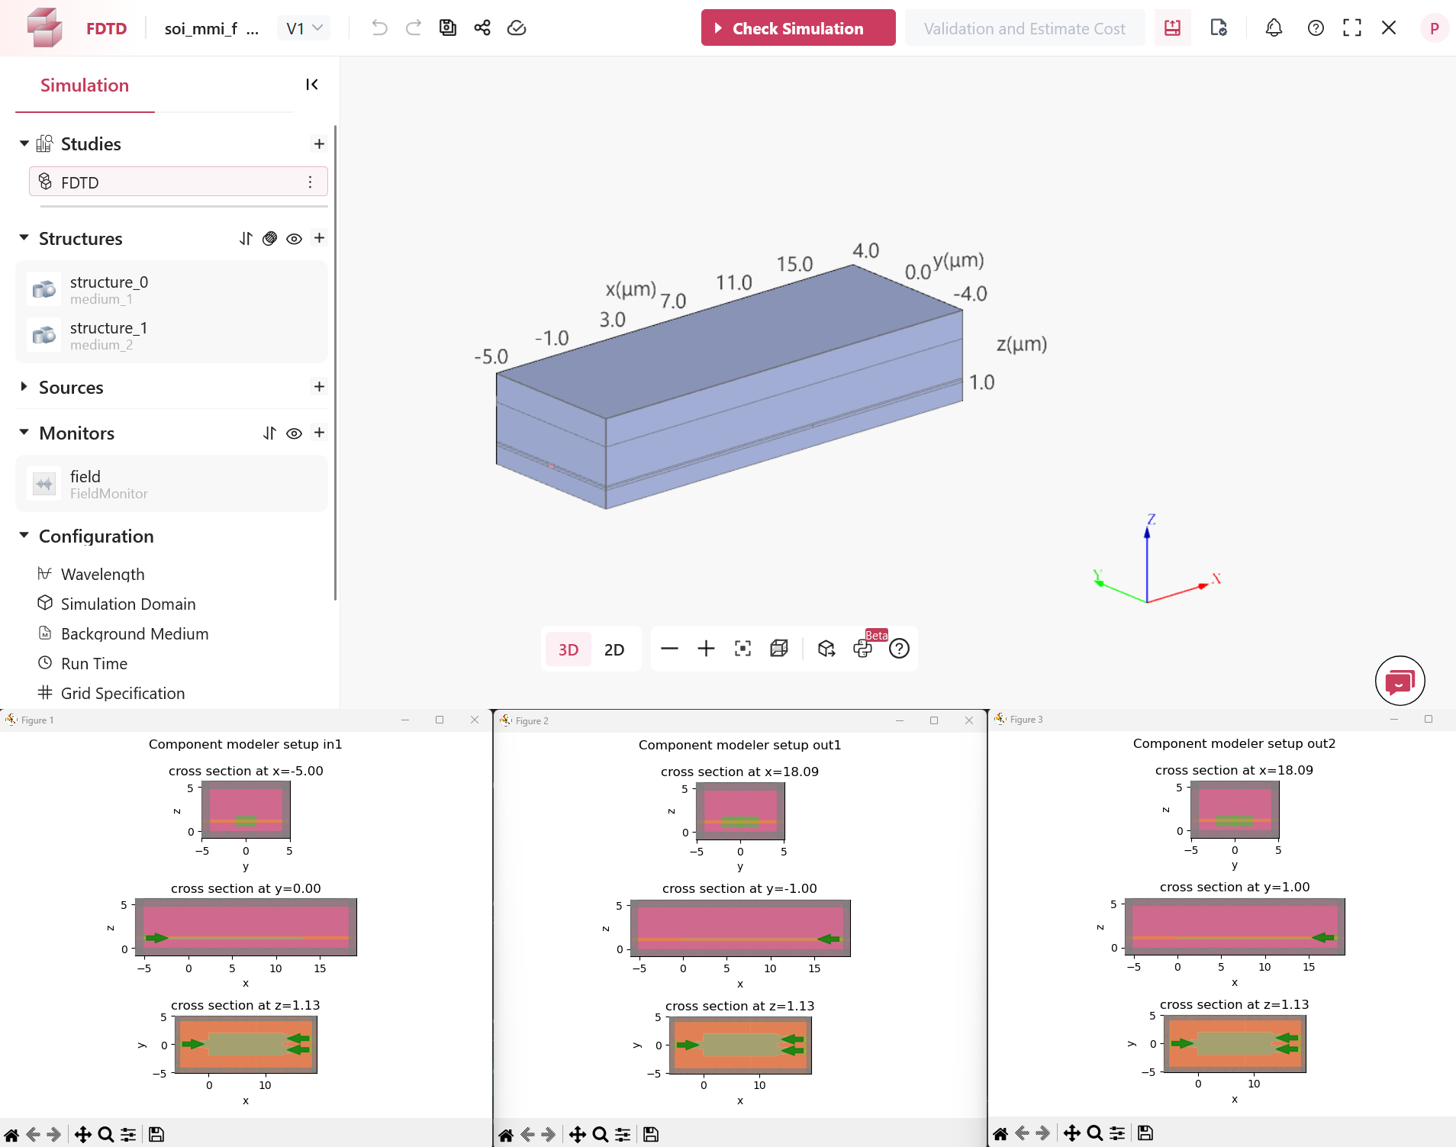Click the Check Simulation button

click(797, 28)
